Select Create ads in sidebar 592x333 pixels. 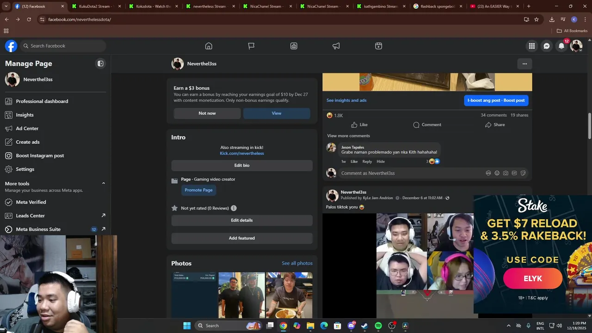click(x=55, y=142)
